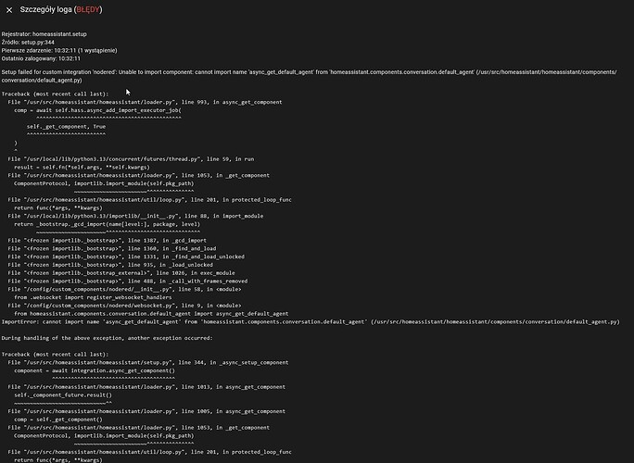Click the 'Setup failed for custom integration' message
634x463 pixels.
tap(185, 71)
